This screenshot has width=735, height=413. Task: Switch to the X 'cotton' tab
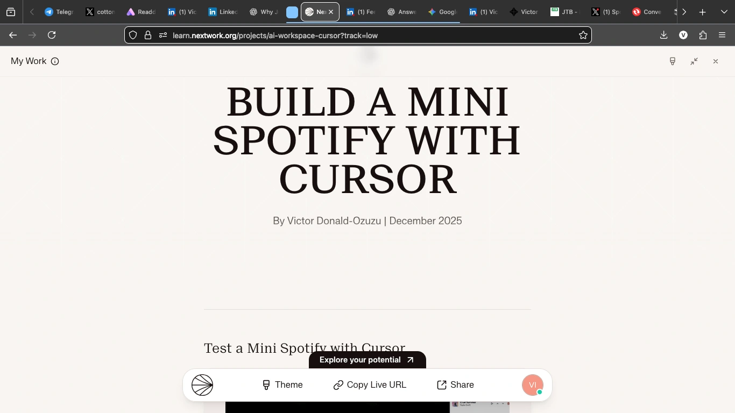(x=100, y=12)
